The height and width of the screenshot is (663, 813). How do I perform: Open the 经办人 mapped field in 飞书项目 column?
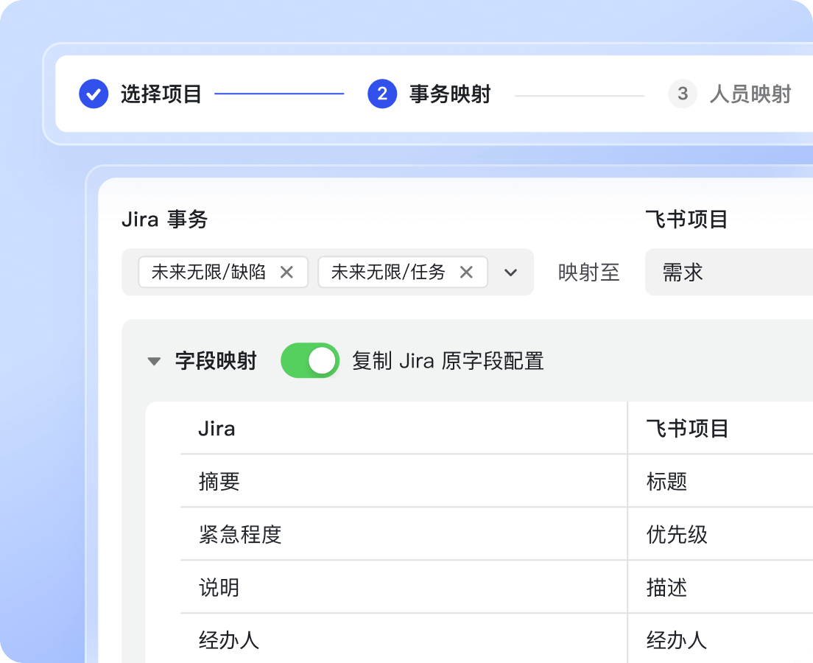[x=721, y=639]
